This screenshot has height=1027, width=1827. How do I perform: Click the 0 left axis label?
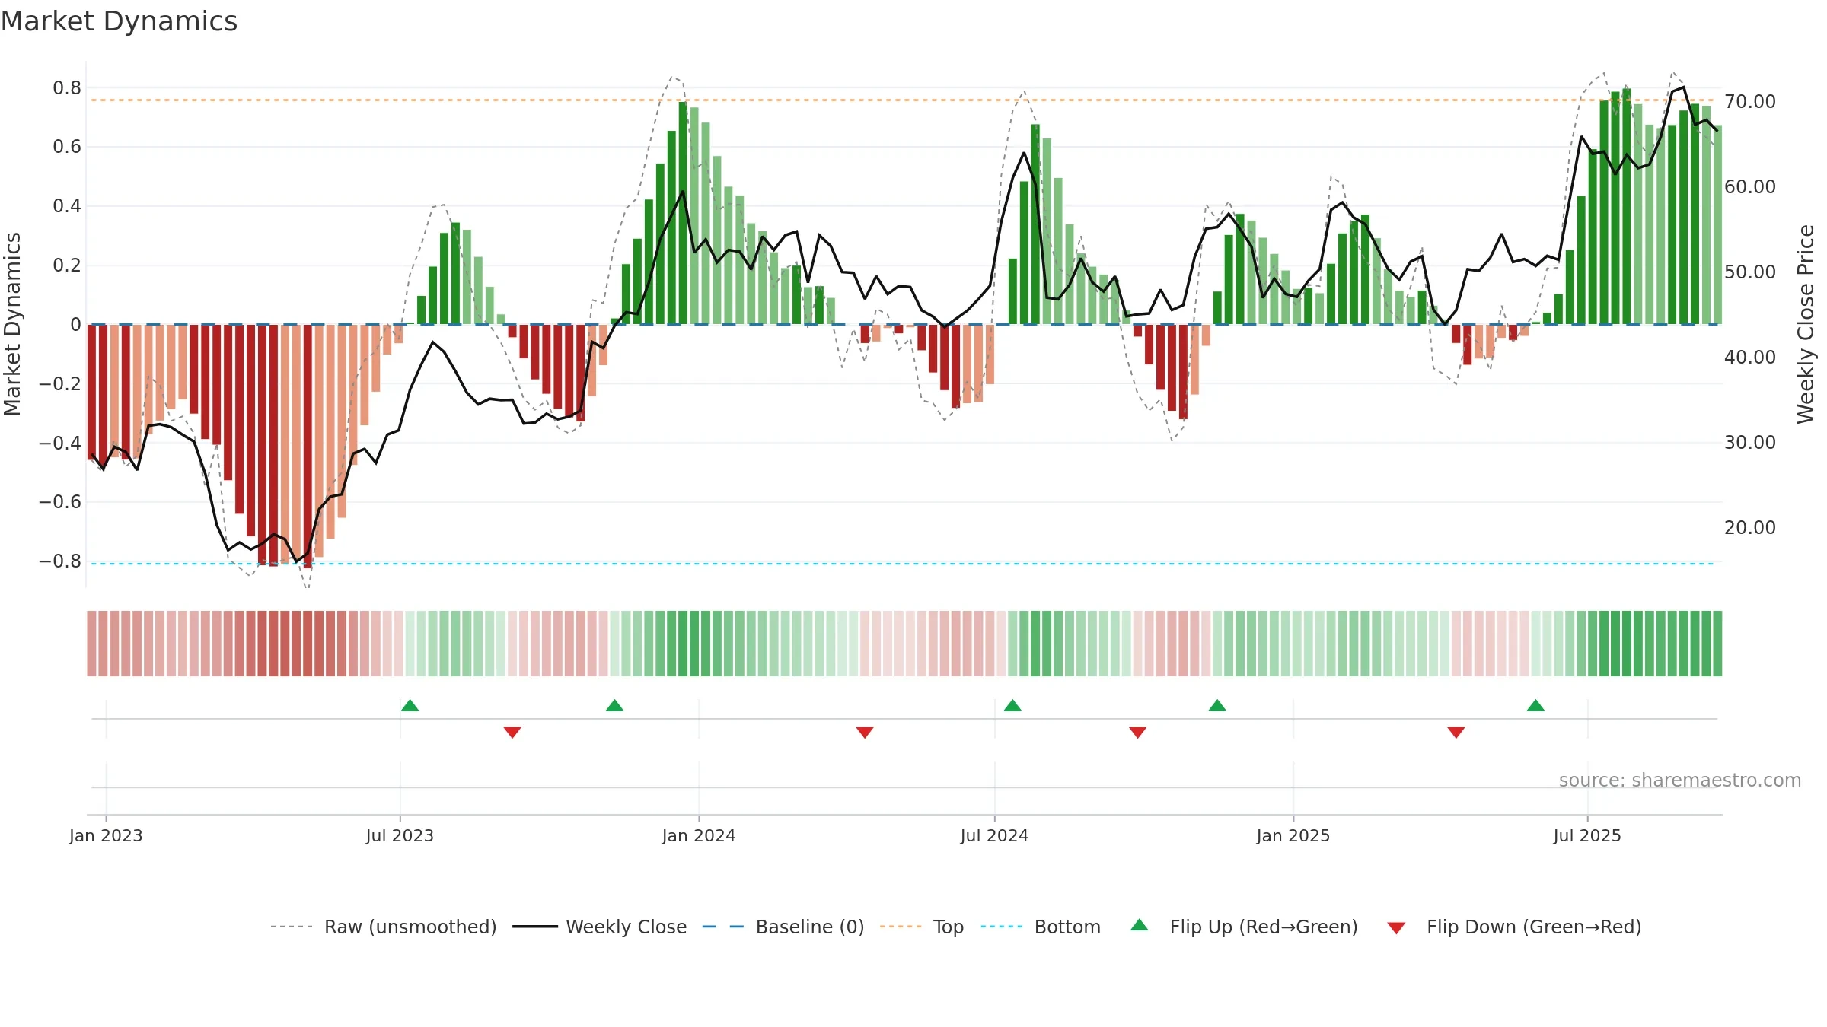point(75,325)
